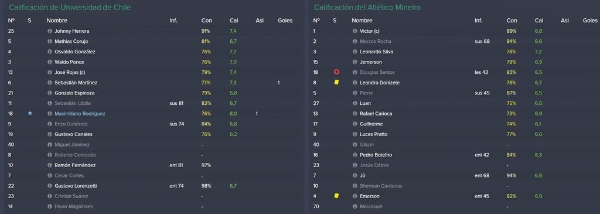
Task: Open Rafael Carioca player link
Action: tap(376, 114)
